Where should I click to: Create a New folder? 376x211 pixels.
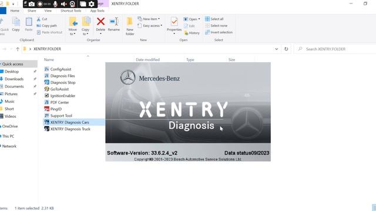click(x=130, y=26)
